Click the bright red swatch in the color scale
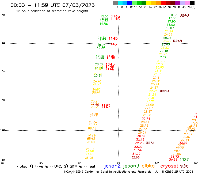Viewport: 198px width, 174px height. click(163, 3)
